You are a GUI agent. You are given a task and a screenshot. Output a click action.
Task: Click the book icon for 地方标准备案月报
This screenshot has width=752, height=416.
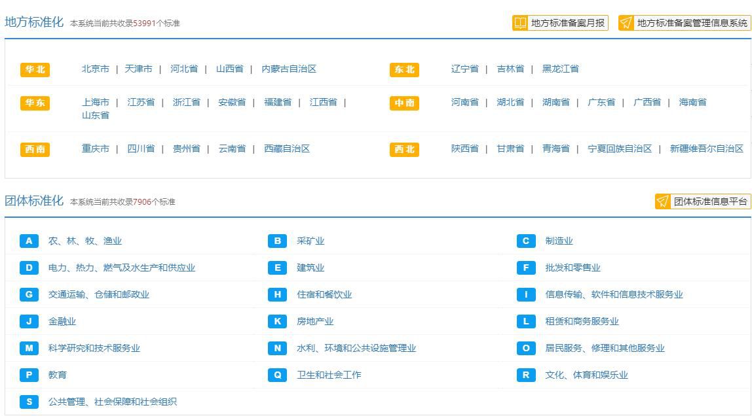click(x=520, y=24)
